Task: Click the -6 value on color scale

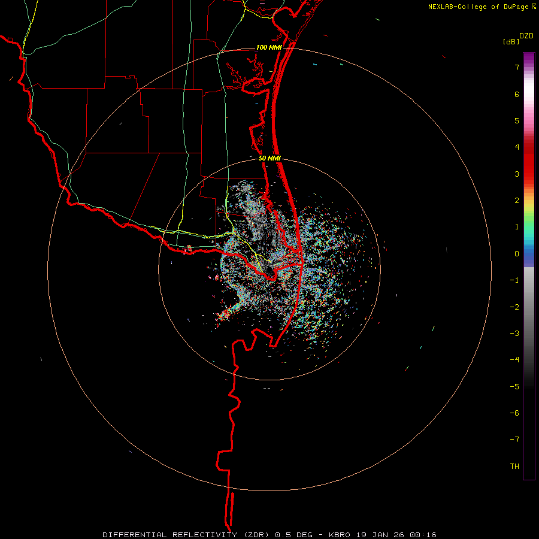Action: (514, 413)
